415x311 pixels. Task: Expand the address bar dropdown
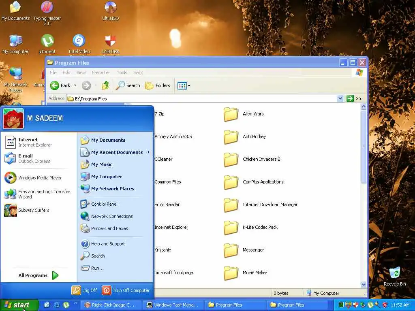pyautogui.click(x=340, y=99)
